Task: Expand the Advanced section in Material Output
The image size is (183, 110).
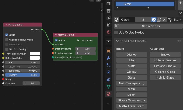Action: click(78, 40)
